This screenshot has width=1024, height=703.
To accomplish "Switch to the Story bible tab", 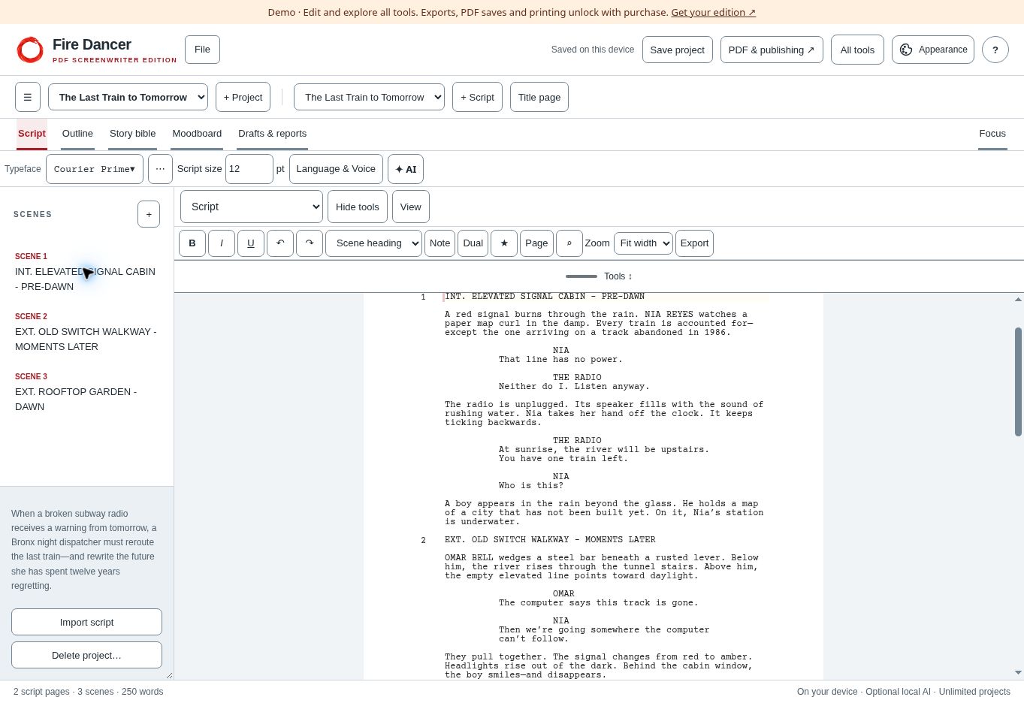I will point(133,134).
